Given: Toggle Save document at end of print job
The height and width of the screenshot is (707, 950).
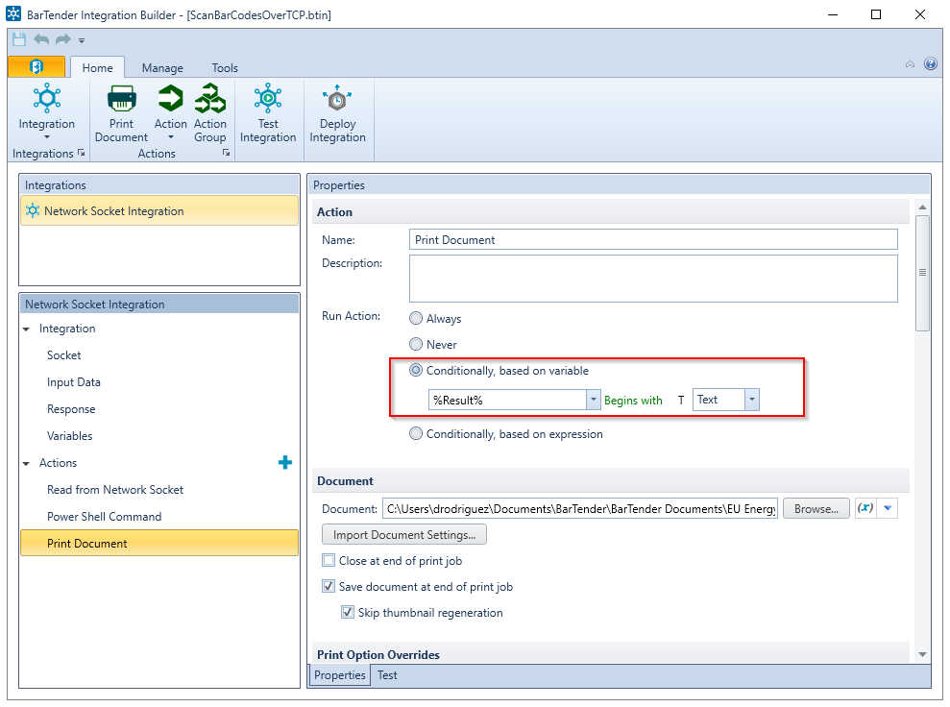Looking at the screenshot, I should 329,586.
